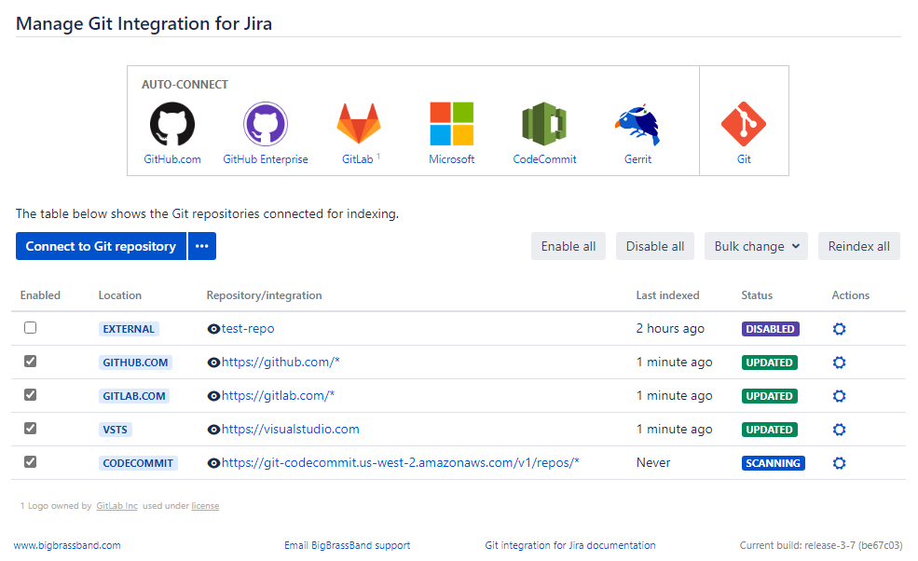
Task: Select the GitHub Enterprise logo icon
Action: pos(266,124)
